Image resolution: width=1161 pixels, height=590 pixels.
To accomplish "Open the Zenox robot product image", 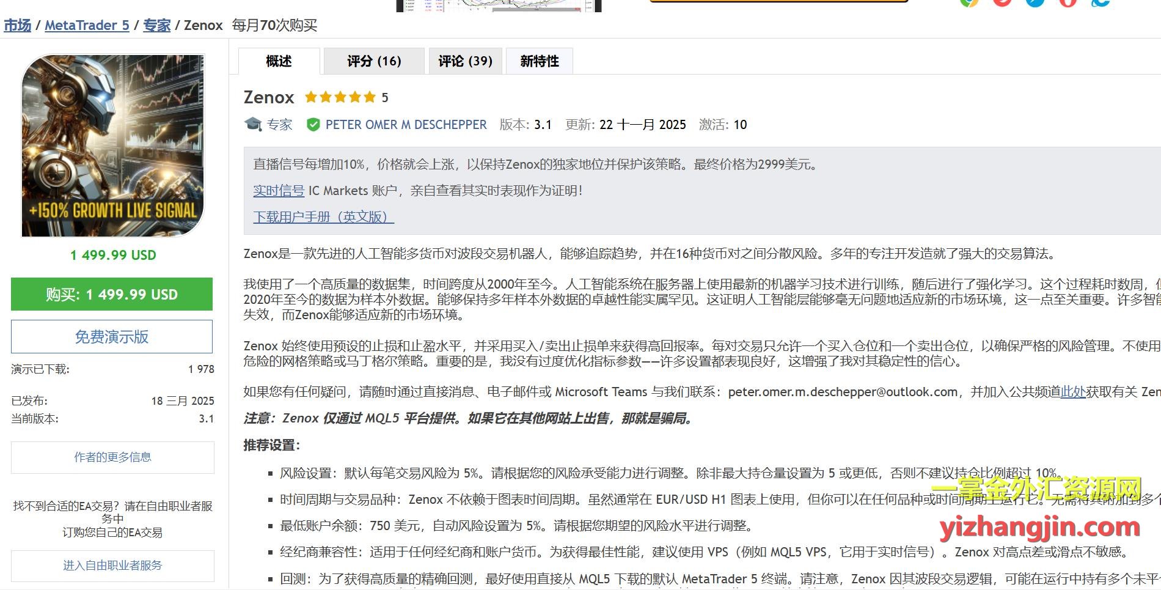I will (112, 146).
